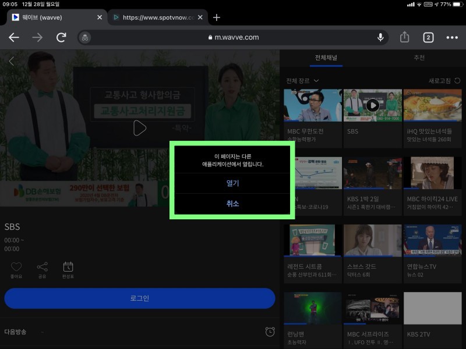Select the 좋아요 heart icon under SBS

click(16, 267)
